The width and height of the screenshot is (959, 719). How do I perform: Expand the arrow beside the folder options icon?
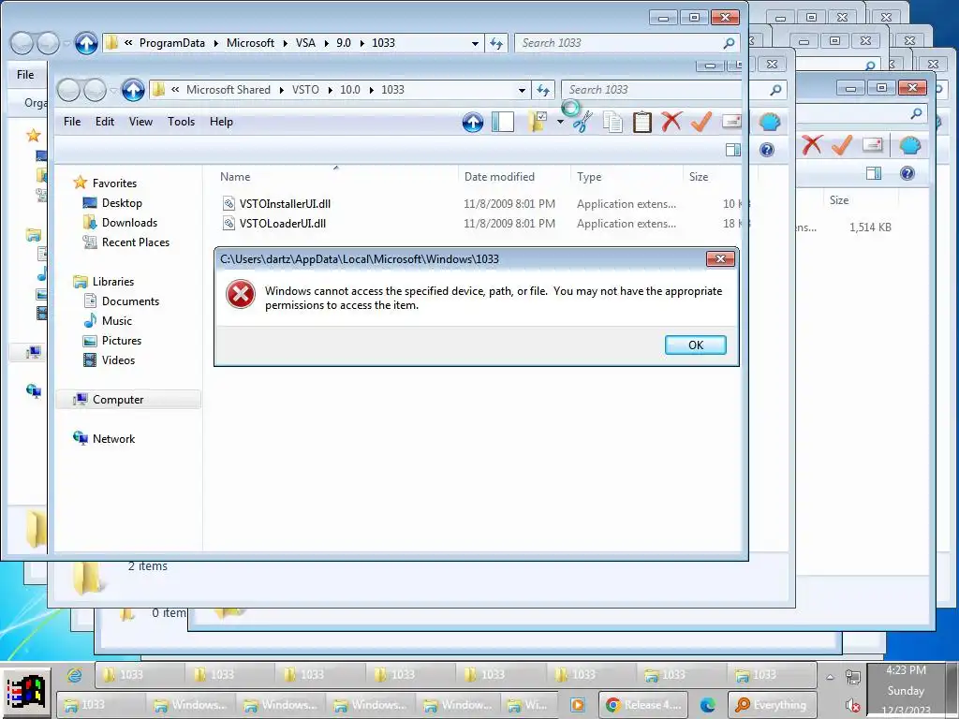(560, 122)
